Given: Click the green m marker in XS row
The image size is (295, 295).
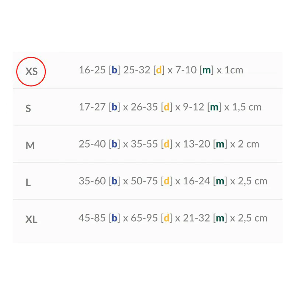Looking at the screenshot, I should pyautogui.click(x=206, y=70).
